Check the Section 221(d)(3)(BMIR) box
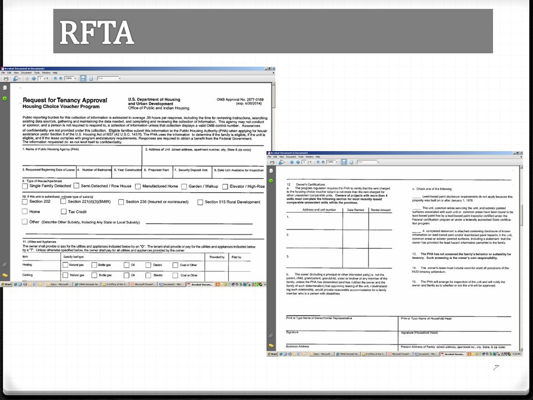The height and width of the screenshot is (400, 533). click(x=63, y=201)
